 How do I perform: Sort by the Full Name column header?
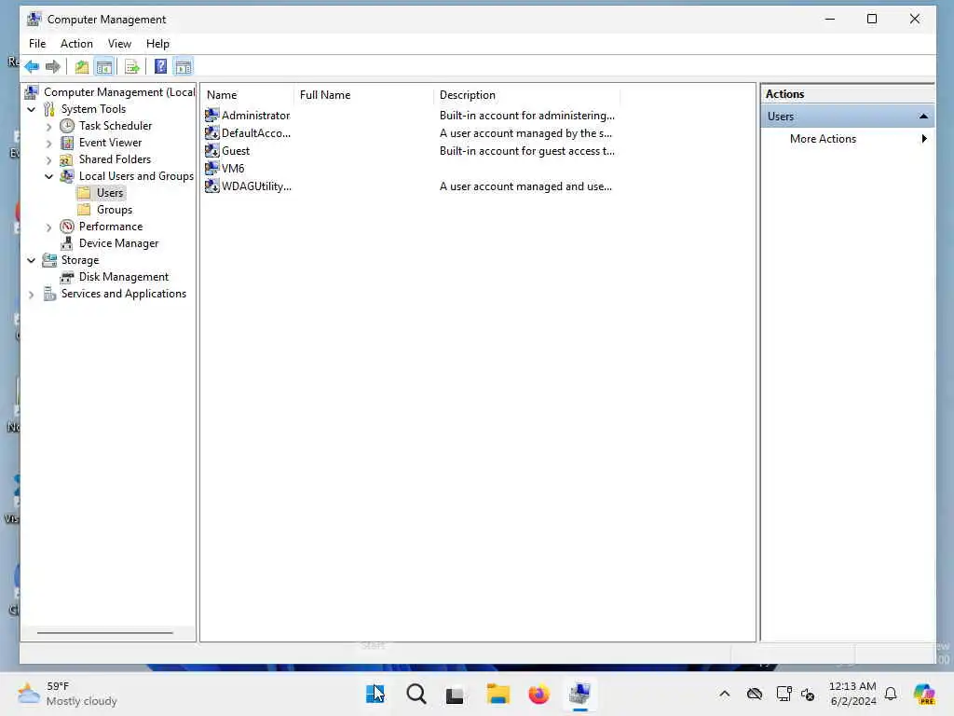pos(363,95)
